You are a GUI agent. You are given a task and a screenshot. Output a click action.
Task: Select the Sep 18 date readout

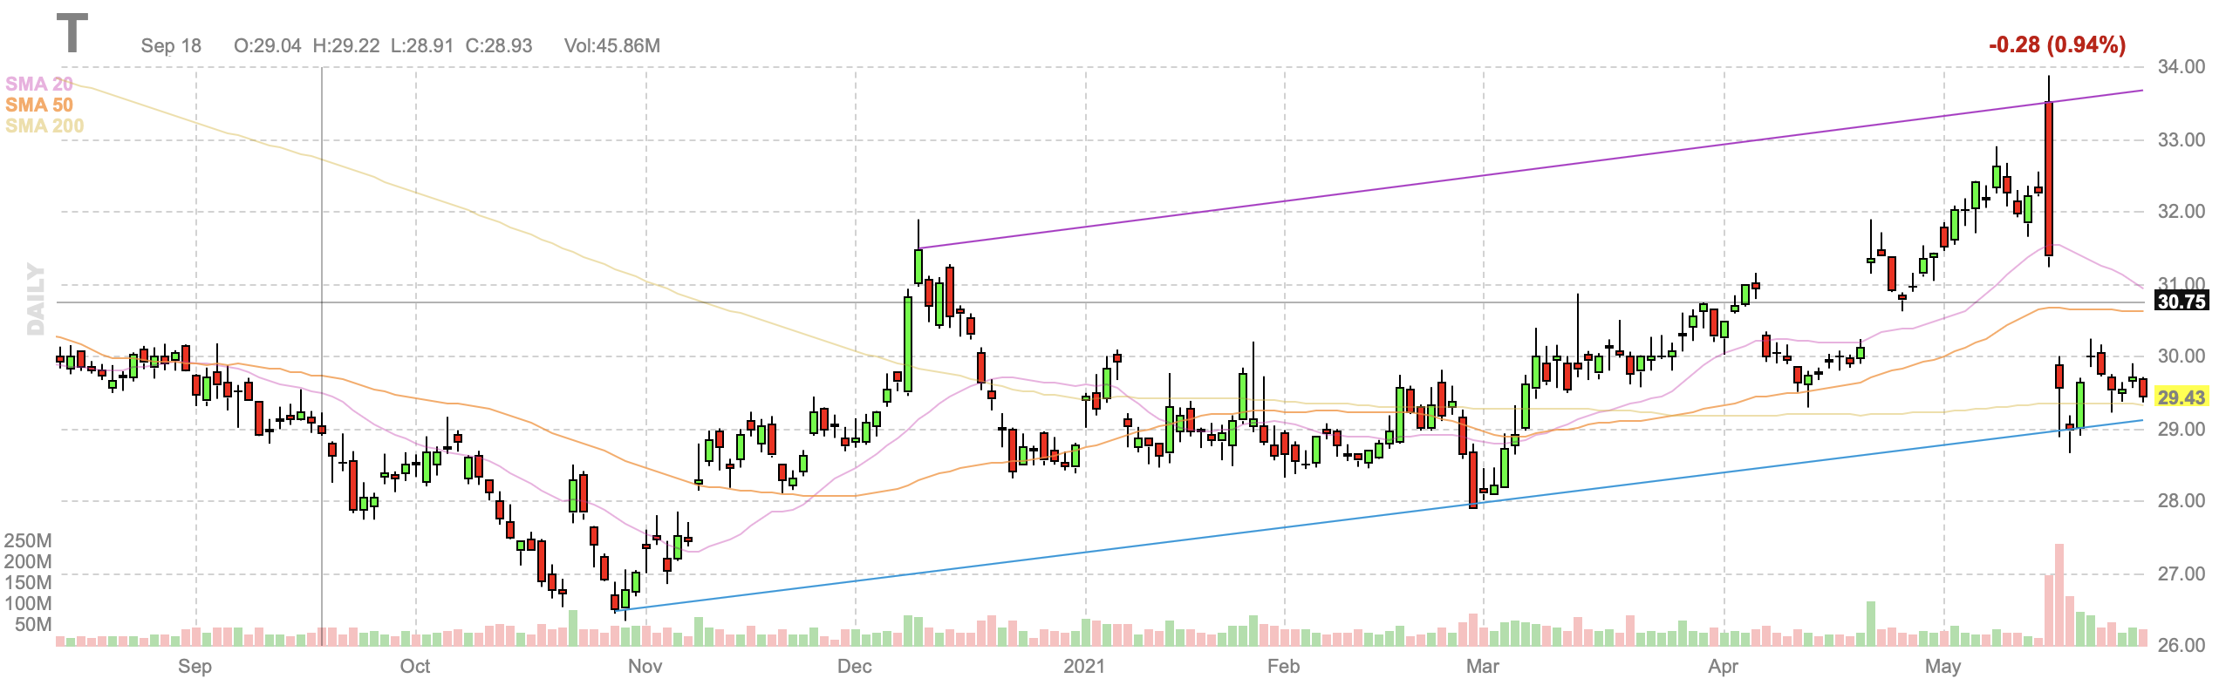(171, 46)
